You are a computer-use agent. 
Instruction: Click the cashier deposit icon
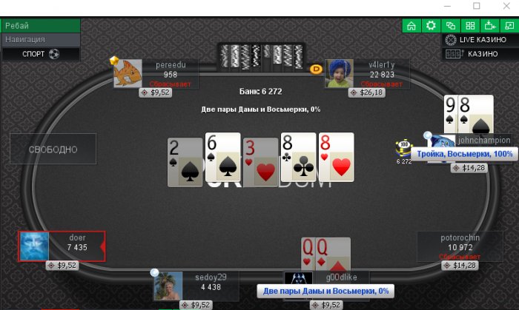[x=490, y=26]
